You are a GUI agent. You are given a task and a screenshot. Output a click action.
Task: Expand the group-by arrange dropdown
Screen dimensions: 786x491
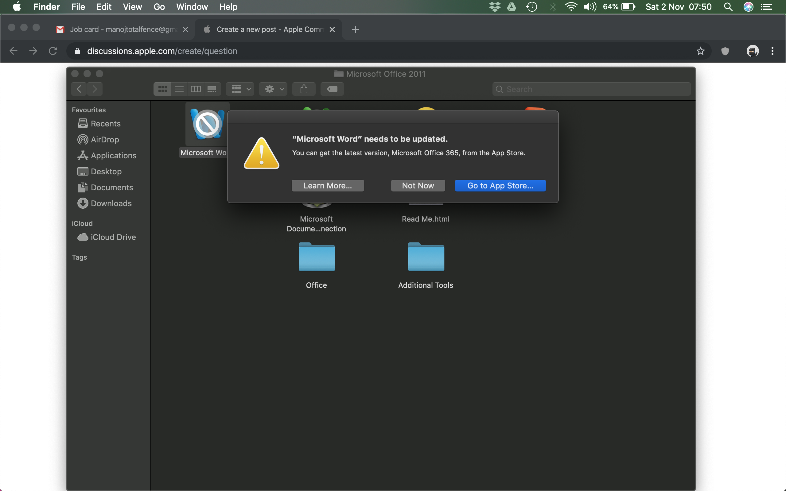(x=240, y=89)
